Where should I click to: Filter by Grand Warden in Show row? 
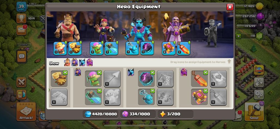[90, 62]
